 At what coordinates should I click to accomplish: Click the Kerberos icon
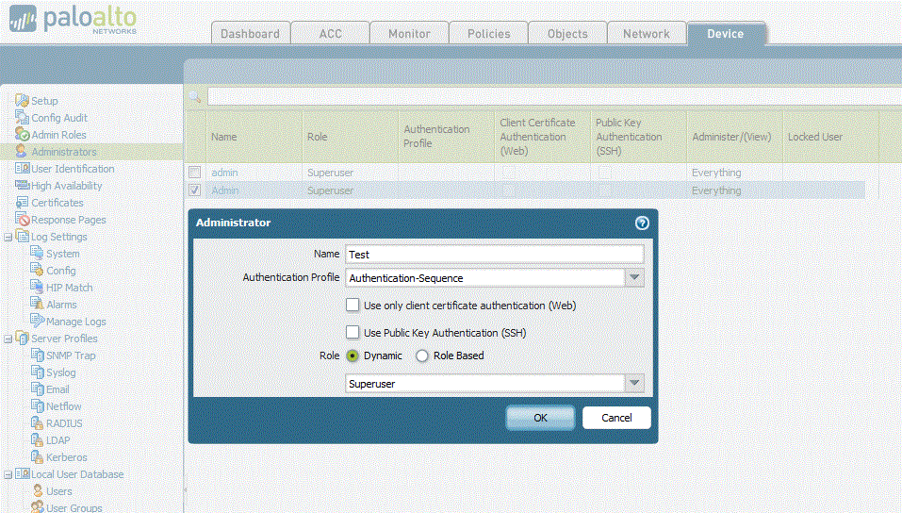(37, 456)
